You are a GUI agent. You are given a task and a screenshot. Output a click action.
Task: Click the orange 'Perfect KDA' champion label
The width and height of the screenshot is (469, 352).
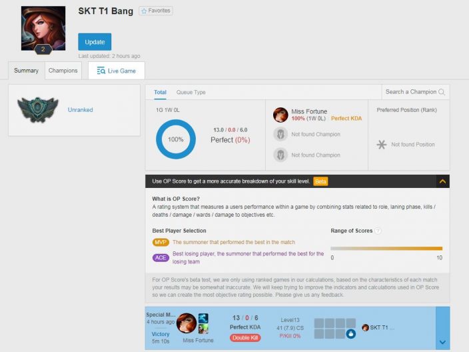point(346,119)
